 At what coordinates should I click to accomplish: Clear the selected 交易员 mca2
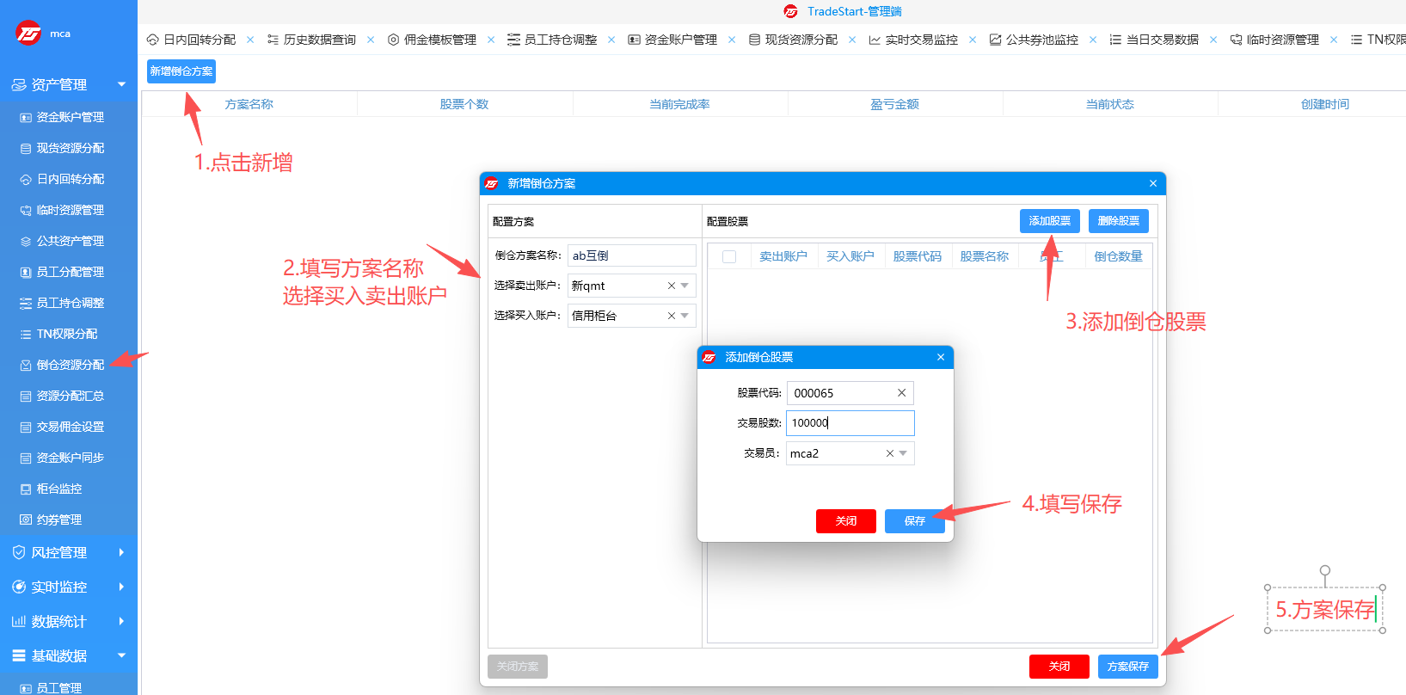[890, 453]
